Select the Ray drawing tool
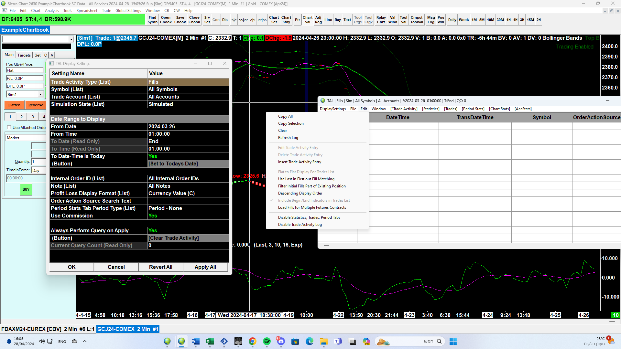 tap(338, 20)
